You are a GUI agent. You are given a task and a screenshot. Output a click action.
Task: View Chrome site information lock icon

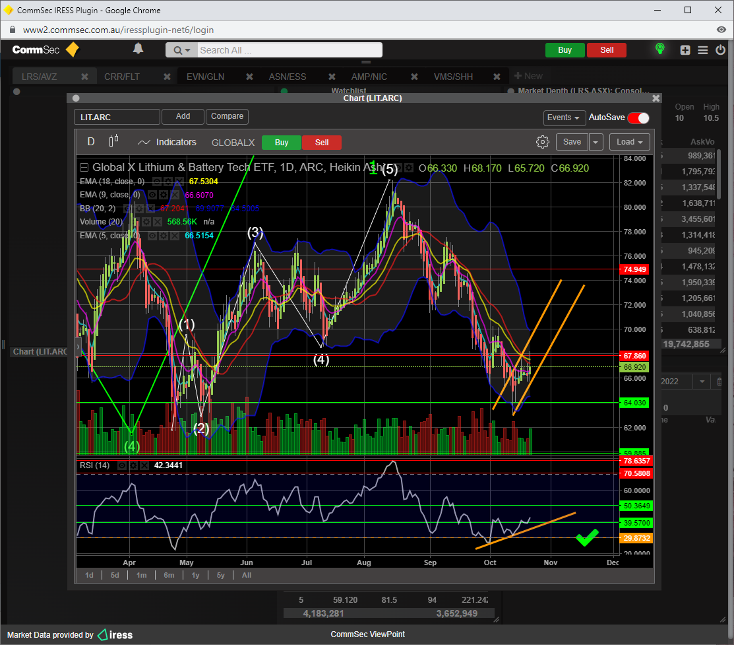13,30
